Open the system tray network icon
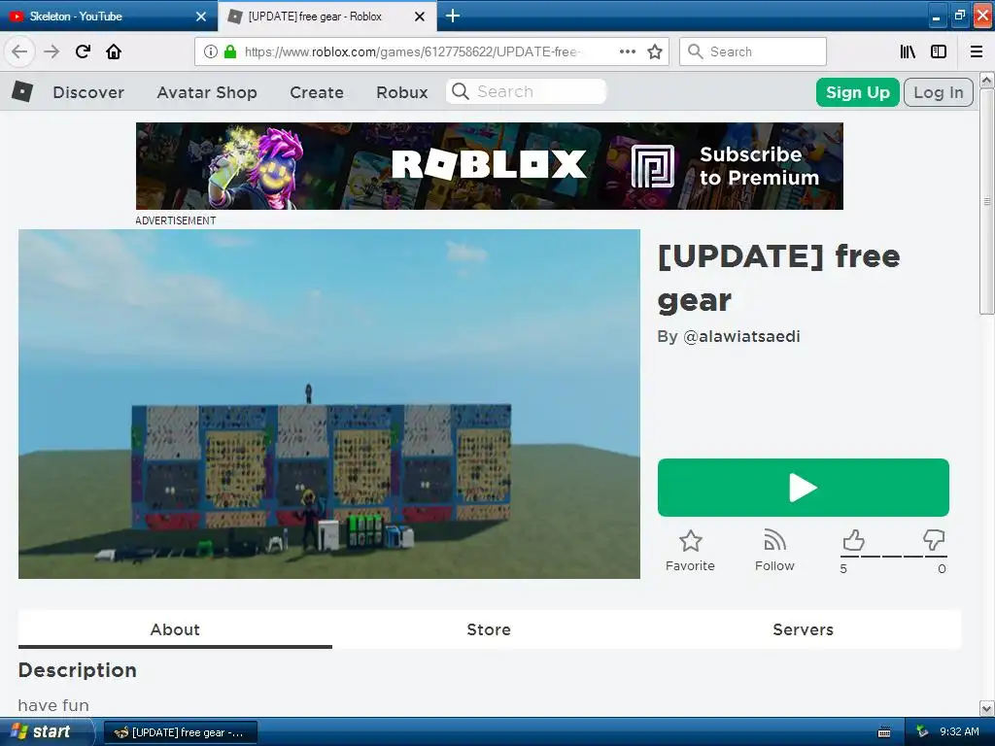 (921, 732)
